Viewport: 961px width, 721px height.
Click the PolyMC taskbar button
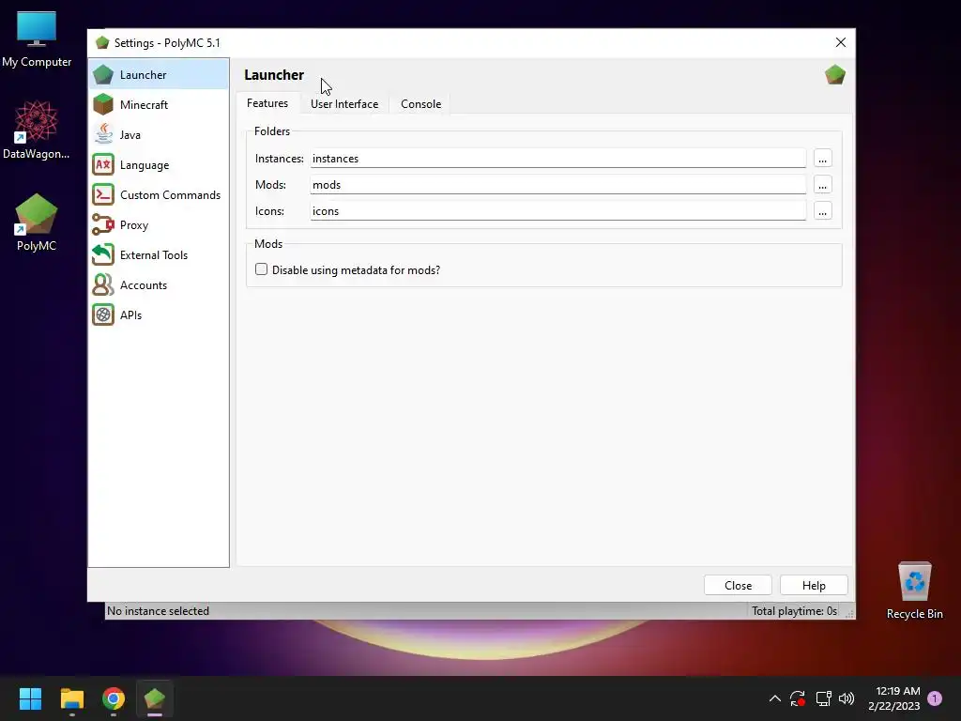pyautogui.click(x=155, y=698)
